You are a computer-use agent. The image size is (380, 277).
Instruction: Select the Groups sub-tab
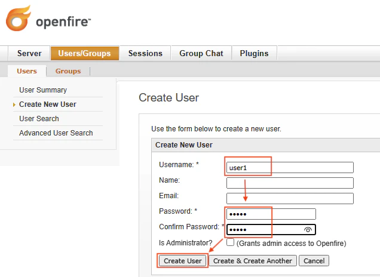[x=68, y=71]
